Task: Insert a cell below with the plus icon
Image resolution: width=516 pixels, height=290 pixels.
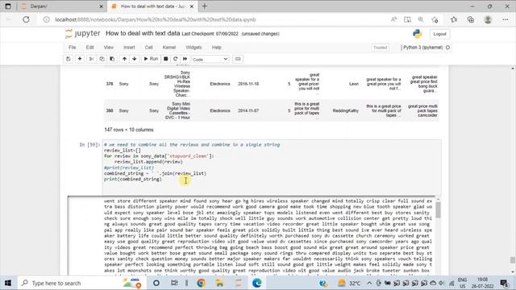Action: click(80, 59)
